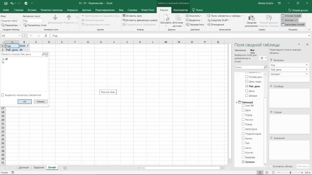
Task: Click the macro record status bar icon
Action: coord(13,173)
